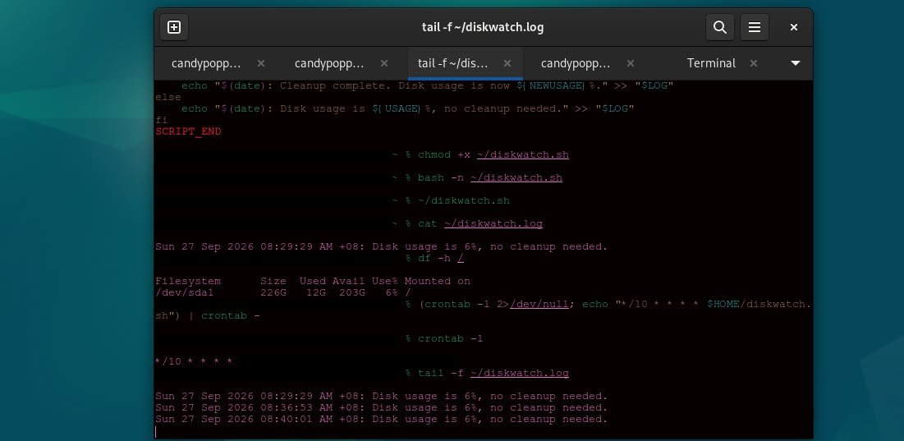This screenshot has height=441, width=904.
Task: Click the red 'SCRIPT_END' text
Action: (188, 131)
